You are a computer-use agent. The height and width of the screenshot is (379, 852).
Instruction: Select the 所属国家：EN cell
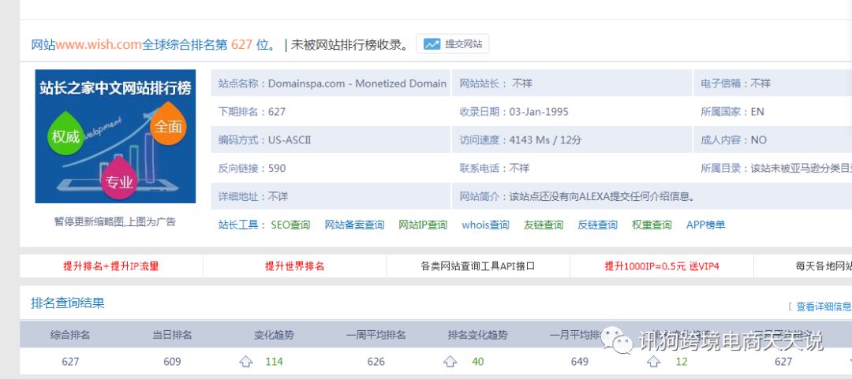(x=772, y=111)
